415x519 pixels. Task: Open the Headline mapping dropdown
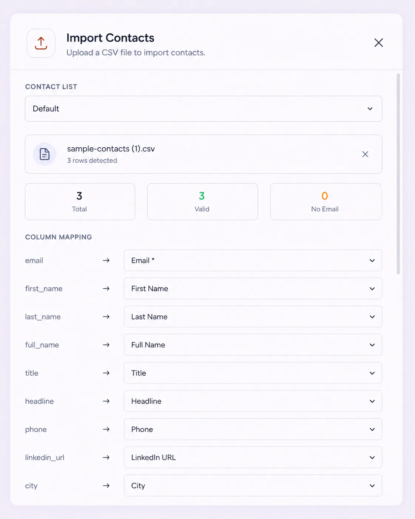coord(253,401)
